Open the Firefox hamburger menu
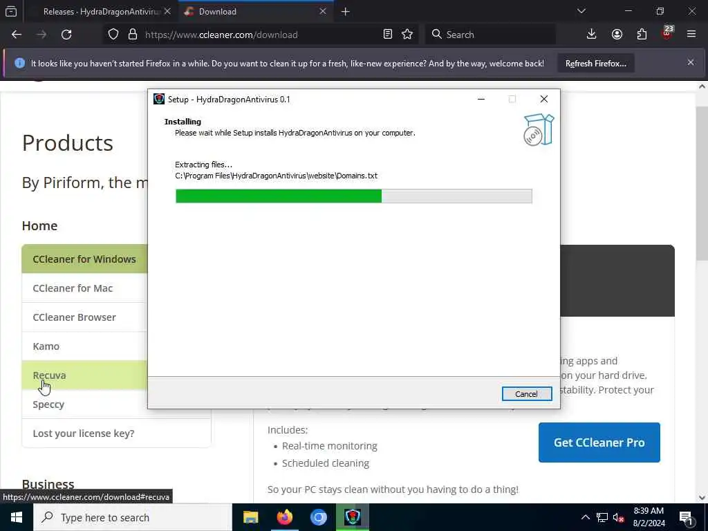Image resolution: width=708 pixels, height=531 pixels. click(691, 35)
